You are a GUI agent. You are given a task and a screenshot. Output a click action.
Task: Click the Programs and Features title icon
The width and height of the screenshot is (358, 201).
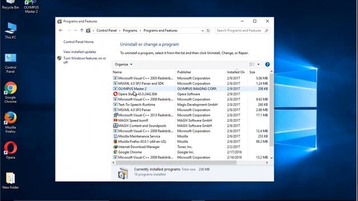click(60, 21)
